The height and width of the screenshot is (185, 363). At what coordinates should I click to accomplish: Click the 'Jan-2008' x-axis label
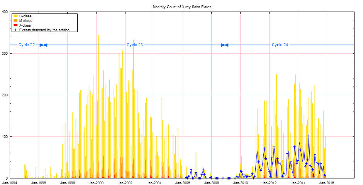212,183
